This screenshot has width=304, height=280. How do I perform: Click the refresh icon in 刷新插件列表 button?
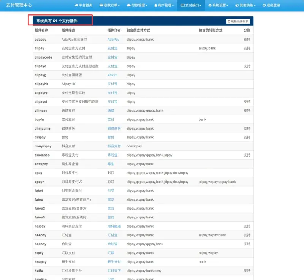pos(228,21)
